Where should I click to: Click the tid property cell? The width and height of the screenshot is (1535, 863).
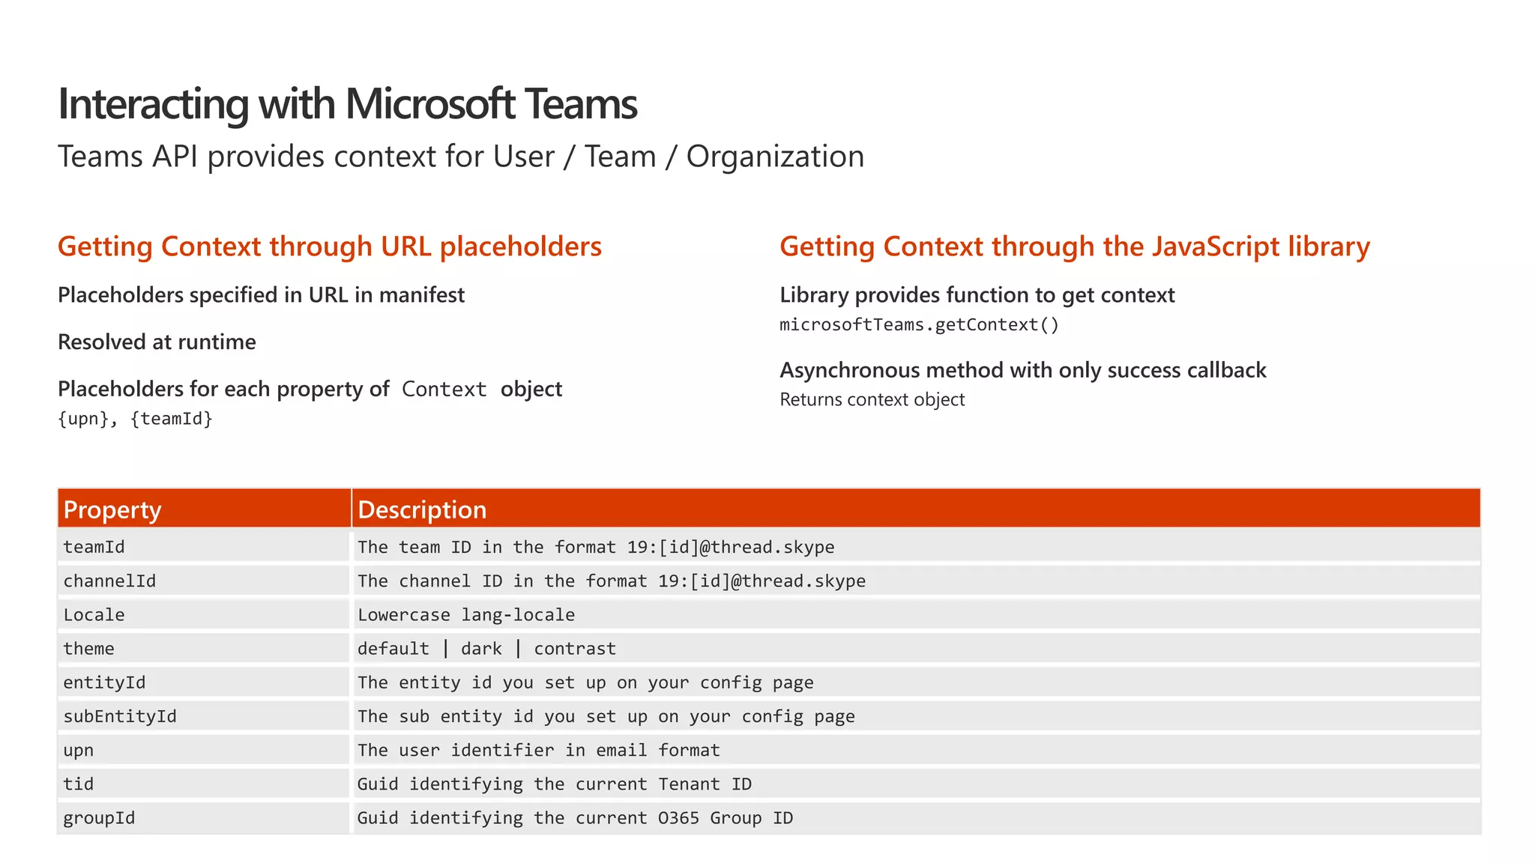tap(204, 783)
